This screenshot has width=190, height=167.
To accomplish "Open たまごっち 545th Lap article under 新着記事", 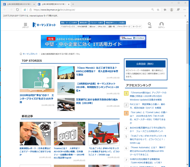I will click(104, 151).
